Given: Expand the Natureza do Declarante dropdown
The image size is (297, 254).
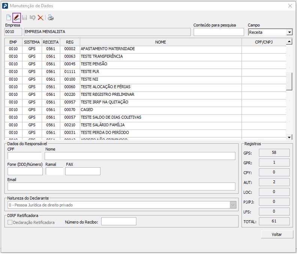Looking at the screenshot, I should 233,205.
